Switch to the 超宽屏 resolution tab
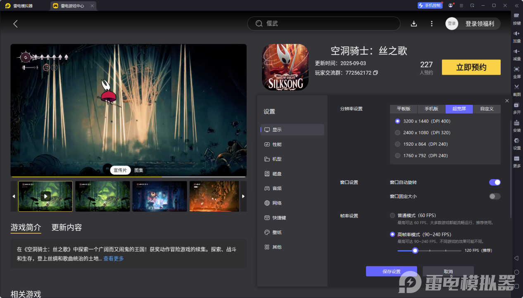Viewport: 523px width, 298px height. point(459,109)
